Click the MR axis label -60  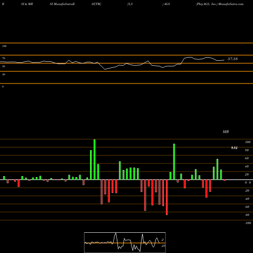click(x=247, y=207)
